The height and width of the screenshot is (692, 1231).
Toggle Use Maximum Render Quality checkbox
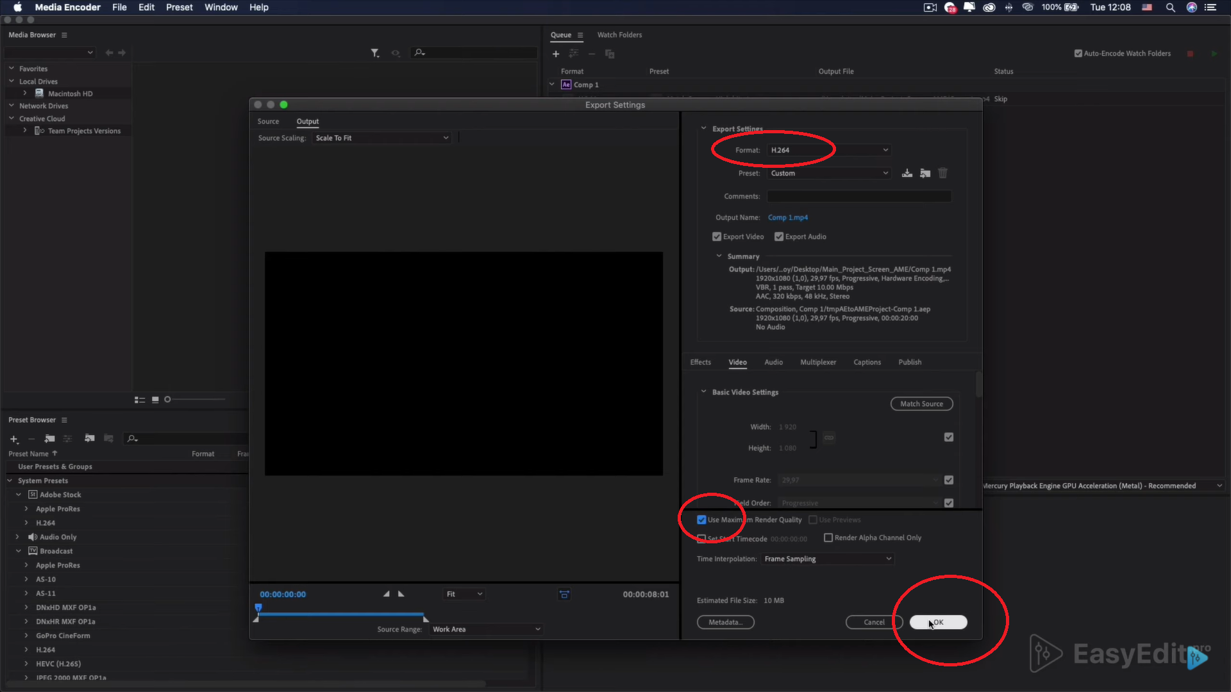(x=701, y=520)
